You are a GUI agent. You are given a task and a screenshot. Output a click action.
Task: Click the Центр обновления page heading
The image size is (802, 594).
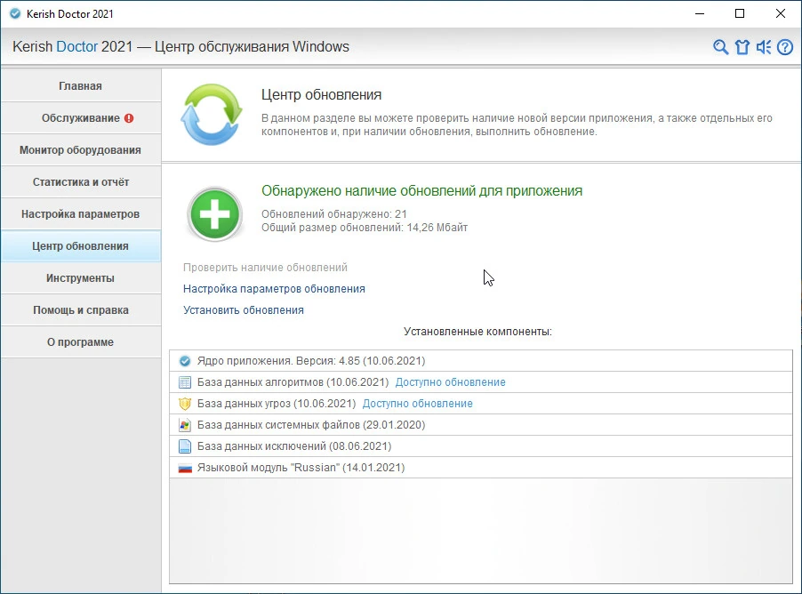click(x=322, y=94)
